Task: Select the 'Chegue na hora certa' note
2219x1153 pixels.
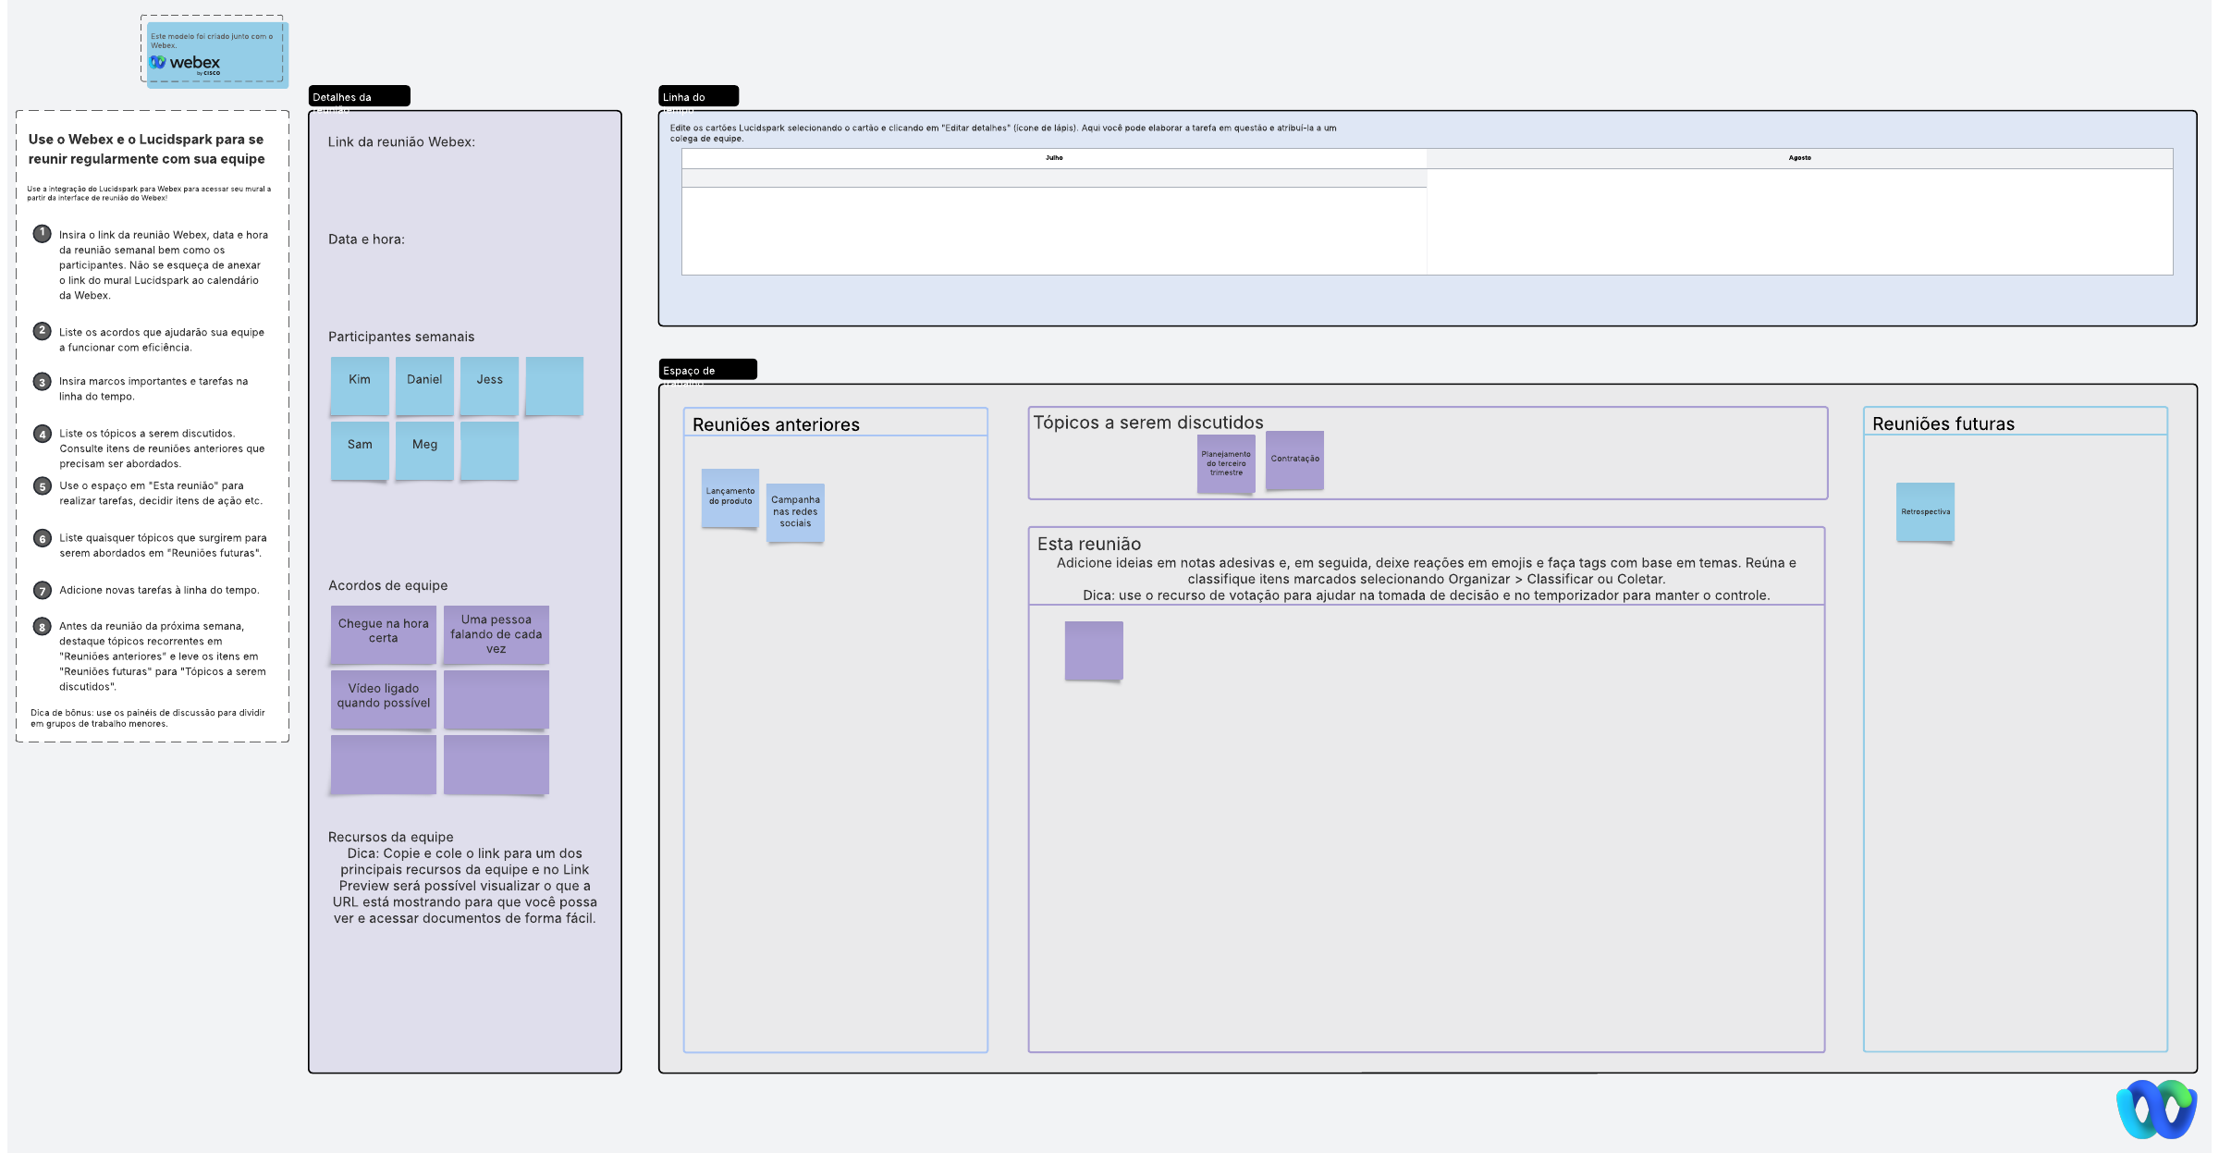Action: [x=383, y=633]
